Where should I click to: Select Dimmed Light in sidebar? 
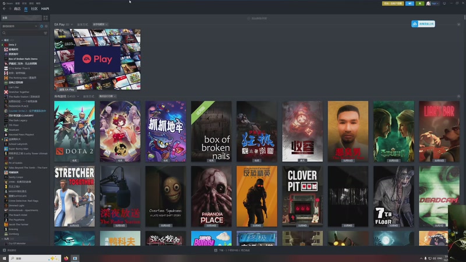(16, 206)
